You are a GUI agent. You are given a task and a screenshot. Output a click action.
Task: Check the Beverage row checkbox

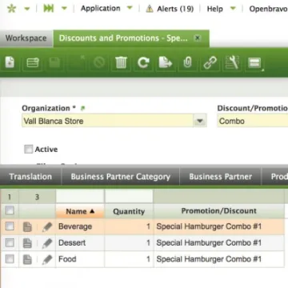[10, 226]
